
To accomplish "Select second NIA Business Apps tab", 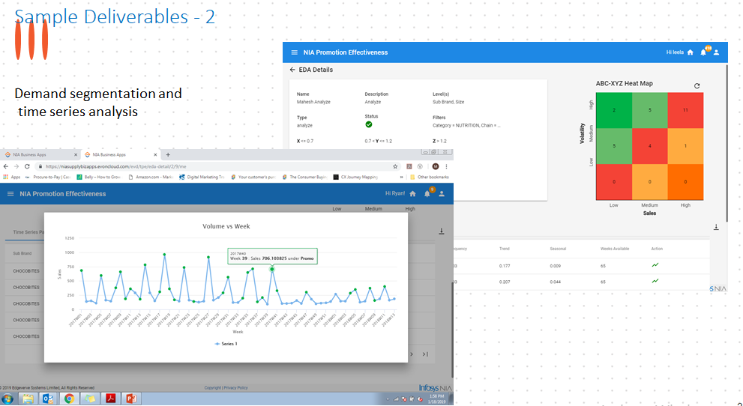I will (x=119, y=155).
